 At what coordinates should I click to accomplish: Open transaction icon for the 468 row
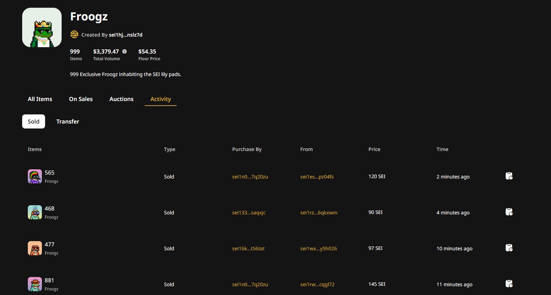click(x=509, y=212)
